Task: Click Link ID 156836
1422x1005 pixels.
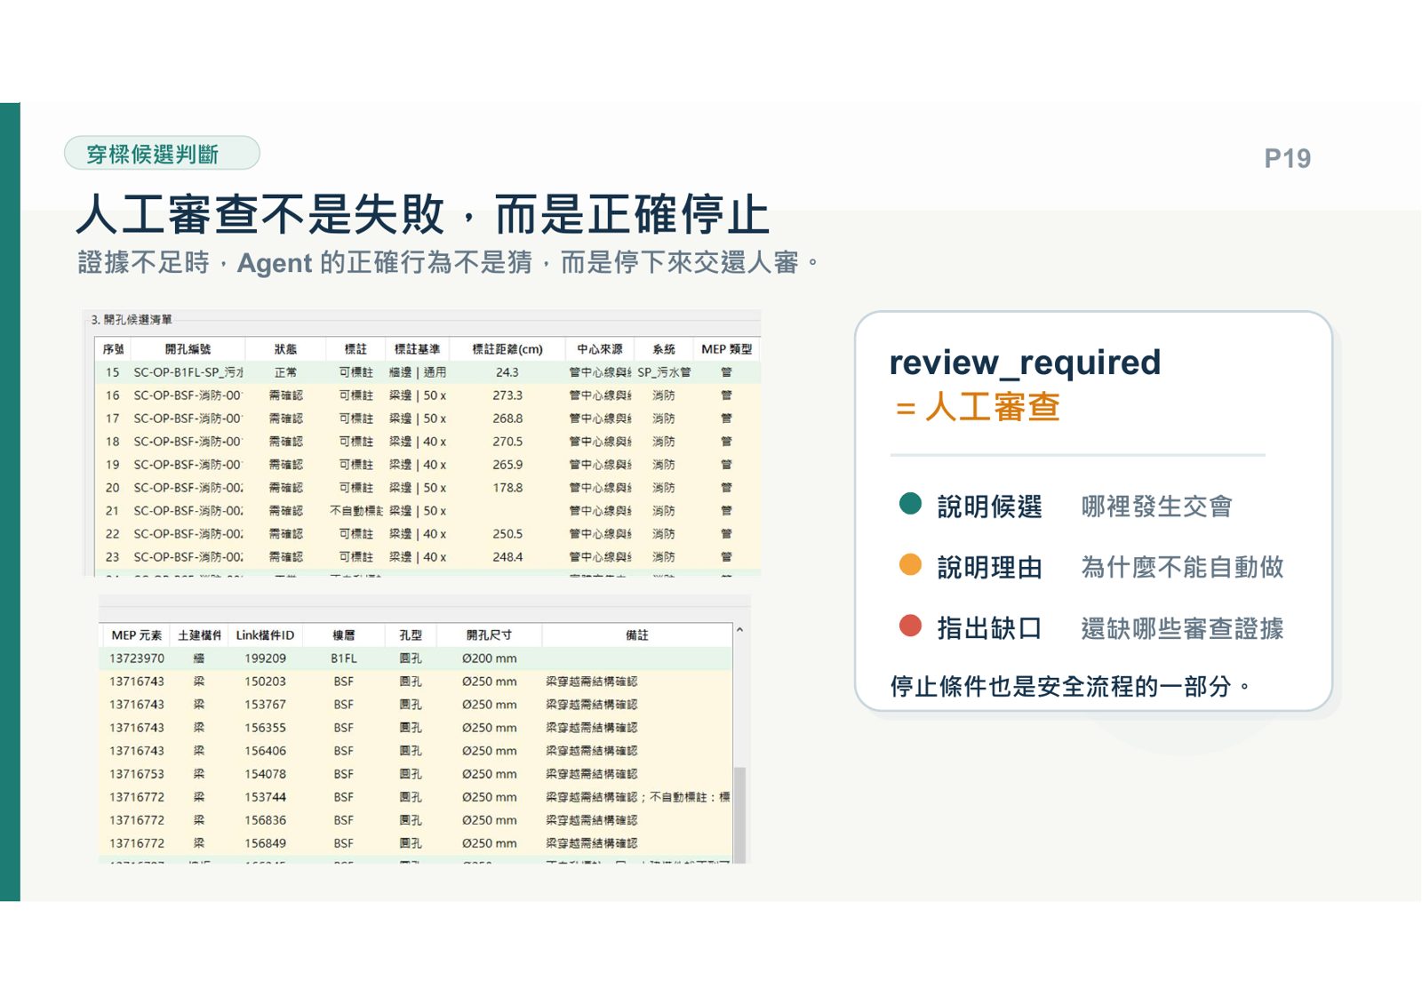Action: (x=265, y=820)
